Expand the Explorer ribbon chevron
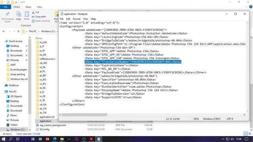 pos(246,7)
